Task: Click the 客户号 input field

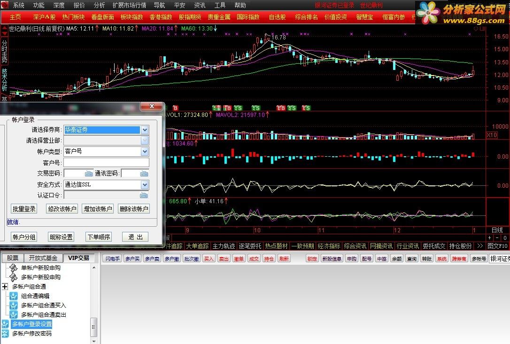Action: (106, 162)
